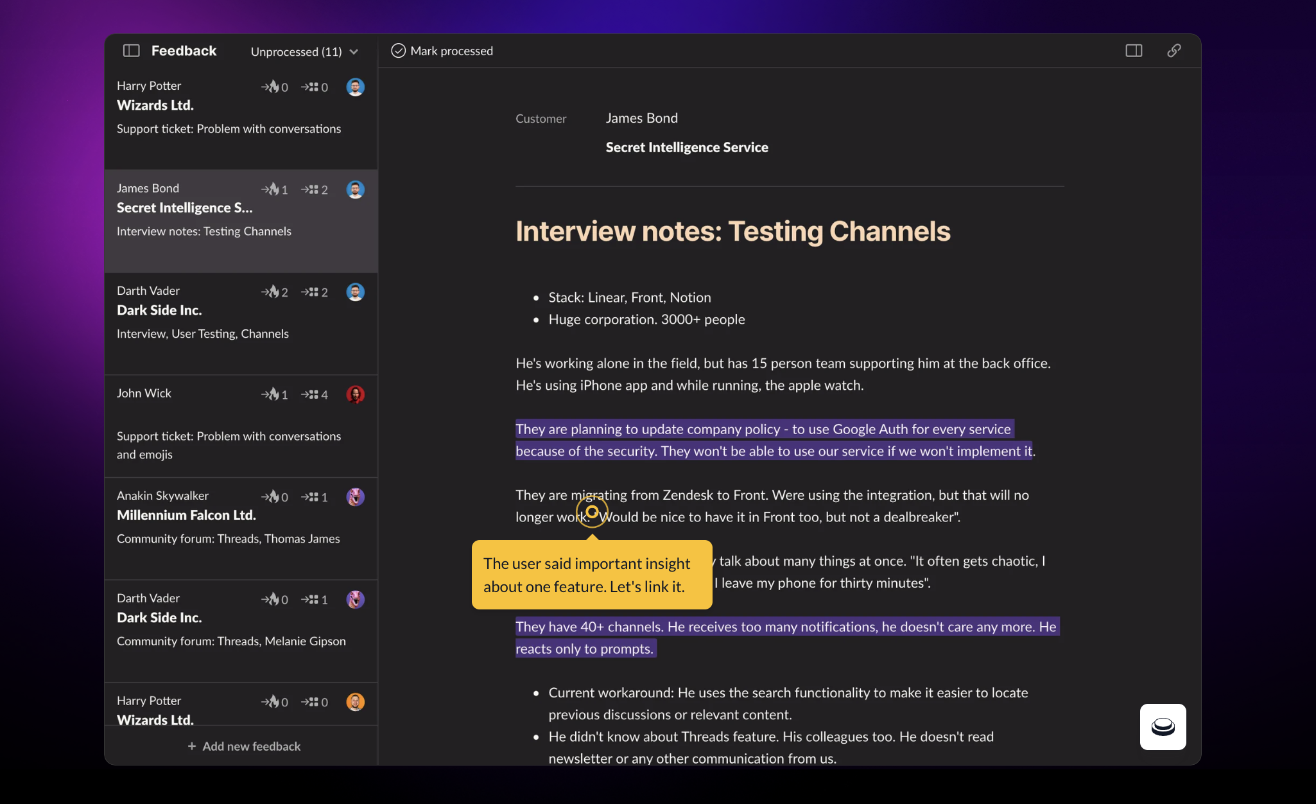Toggle the left sidebar panel icon
1316x804 pixels.
tap(131, 51)
